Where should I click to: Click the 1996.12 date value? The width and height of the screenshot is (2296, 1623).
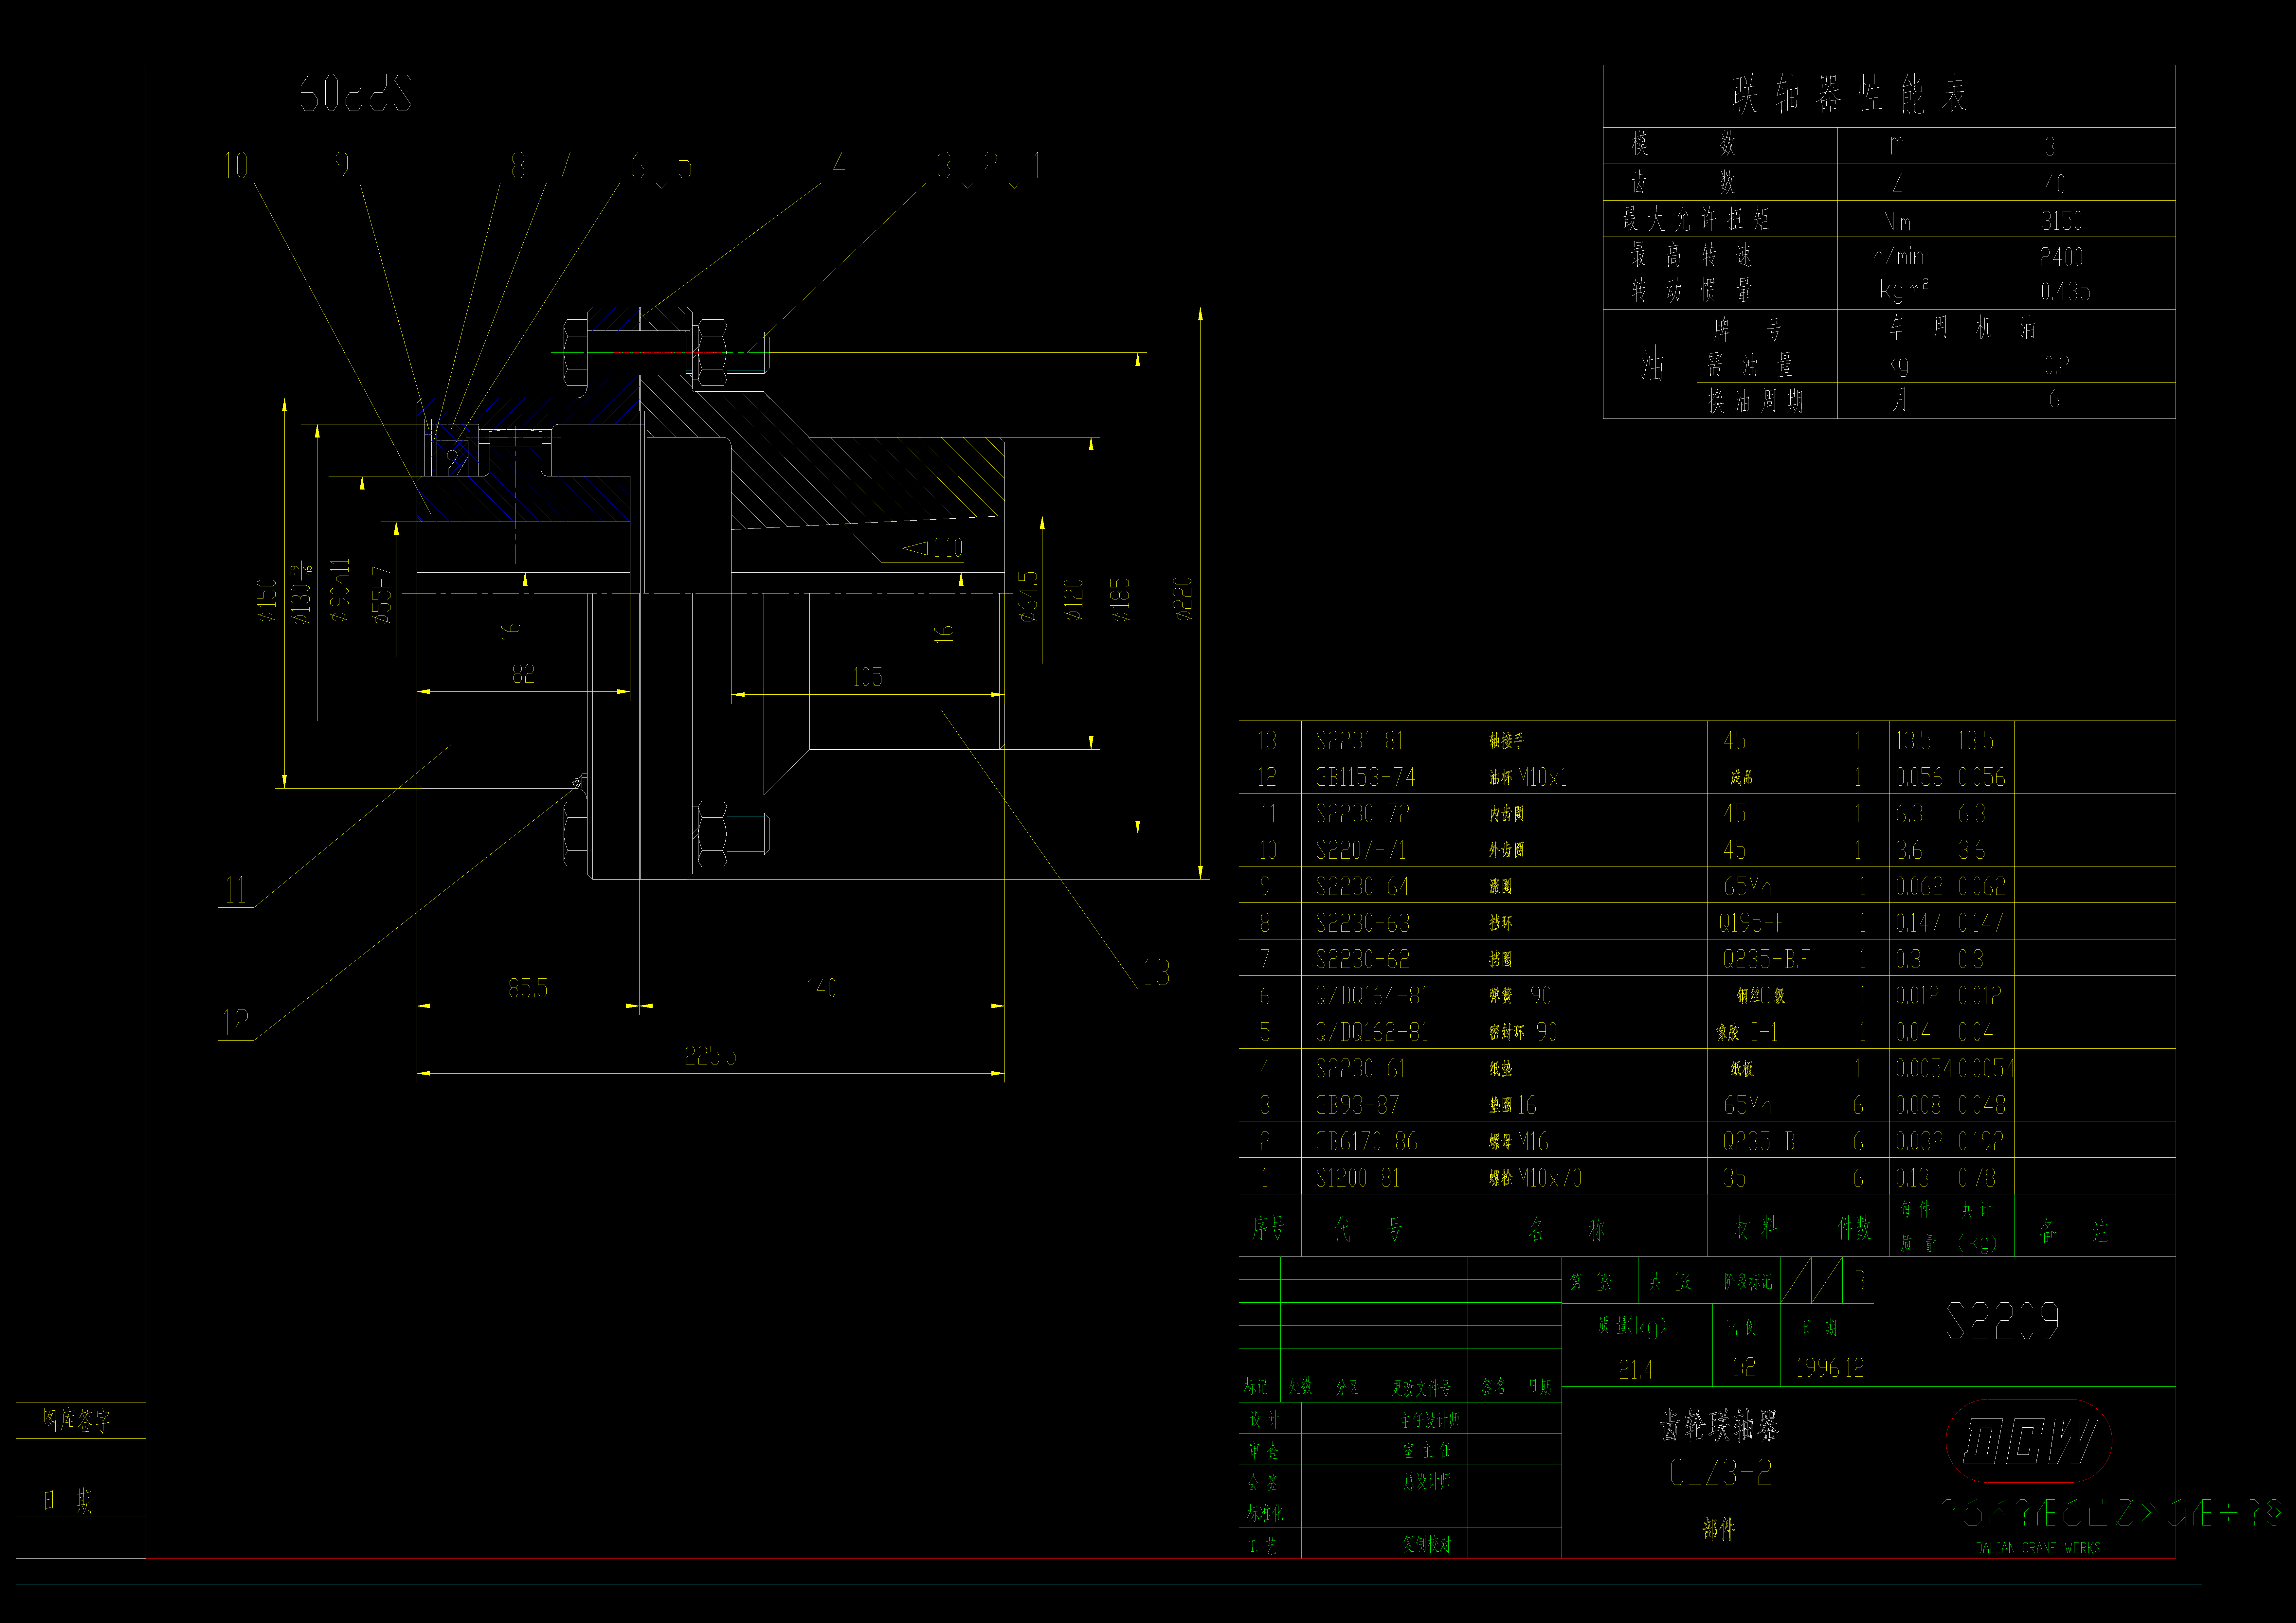(1830, 1368)
